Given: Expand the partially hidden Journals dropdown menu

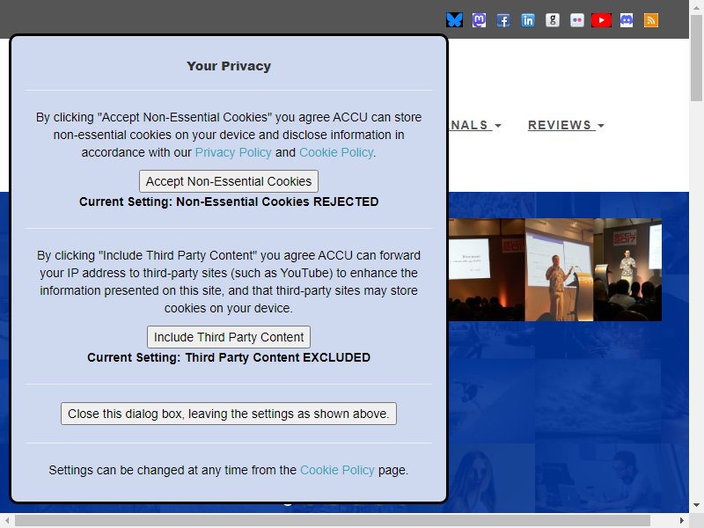Looking at the screenshot, I should click(475, 125).
